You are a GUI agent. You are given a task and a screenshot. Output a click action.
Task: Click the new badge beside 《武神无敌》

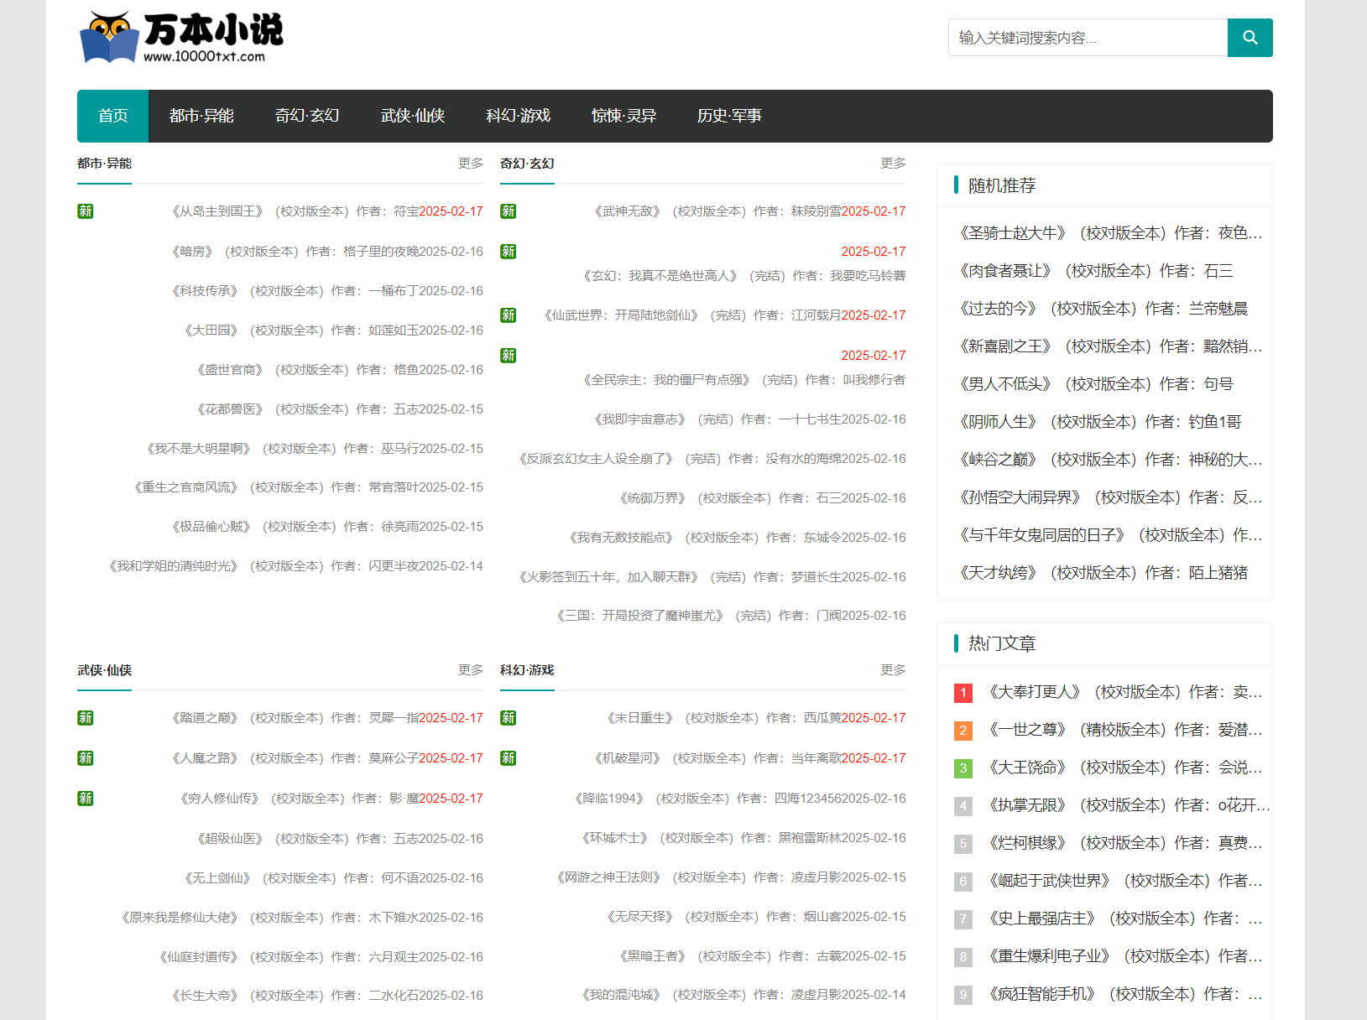coord(509,211)
